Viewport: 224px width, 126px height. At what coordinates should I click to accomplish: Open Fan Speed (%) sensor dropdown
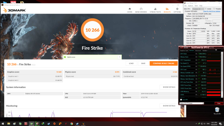coord(196,63)
